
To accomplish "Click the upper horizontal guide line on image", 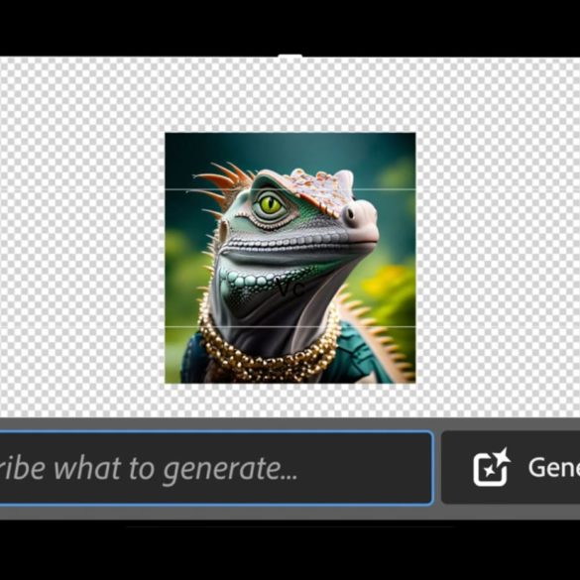I will tap(290, 189).
